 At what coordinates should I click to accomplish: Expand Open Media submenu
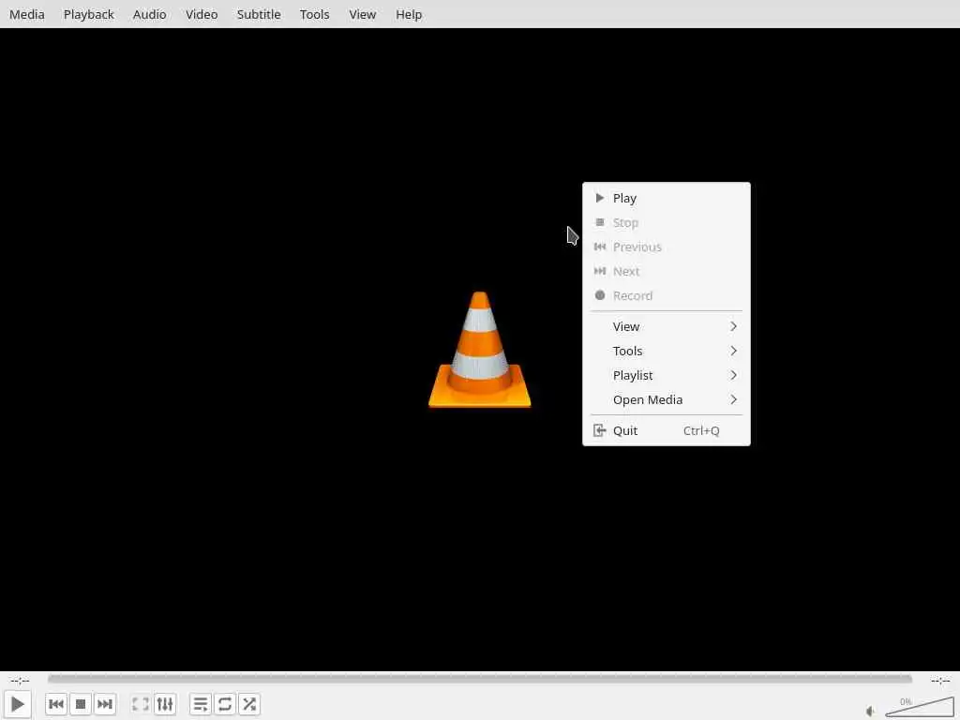pos(667,399)
